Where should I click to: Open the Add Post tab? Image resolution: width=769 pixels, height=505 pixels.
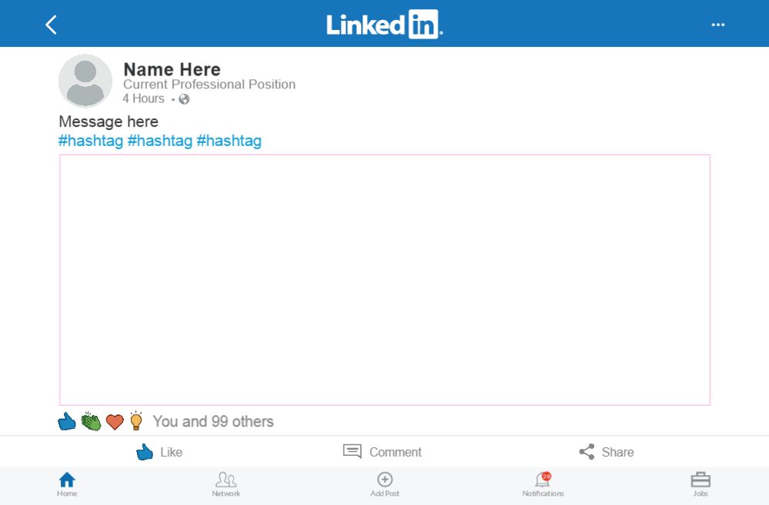(384, 484)
